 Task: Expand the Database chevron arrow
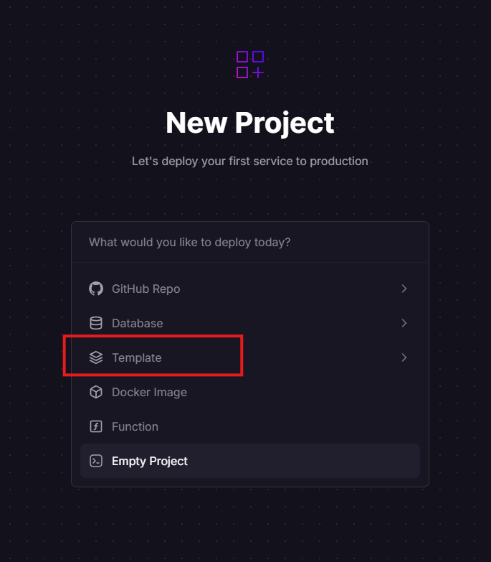point(404,323)
